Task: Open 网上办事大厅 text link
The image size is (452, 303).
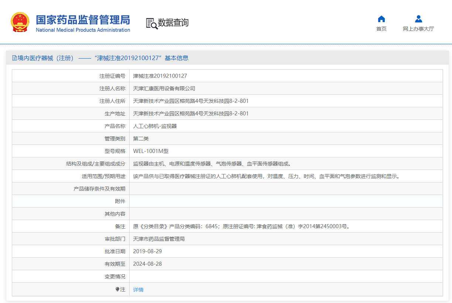Action: pos(418,29)
